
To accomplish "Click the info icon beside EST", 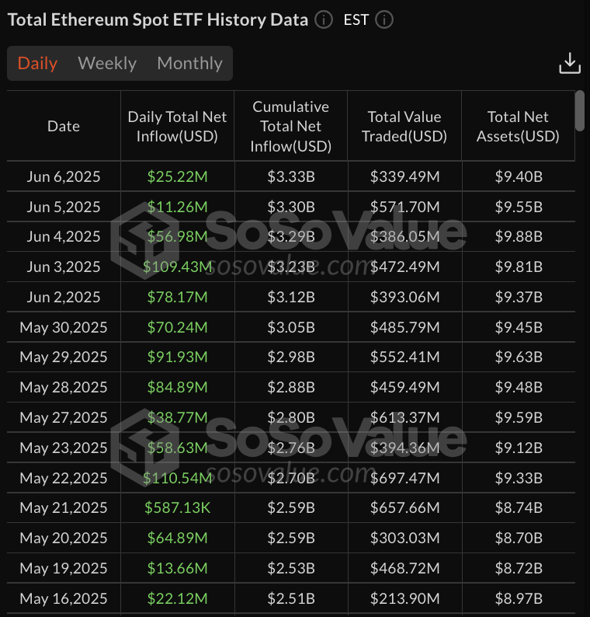I will [383, 19].
